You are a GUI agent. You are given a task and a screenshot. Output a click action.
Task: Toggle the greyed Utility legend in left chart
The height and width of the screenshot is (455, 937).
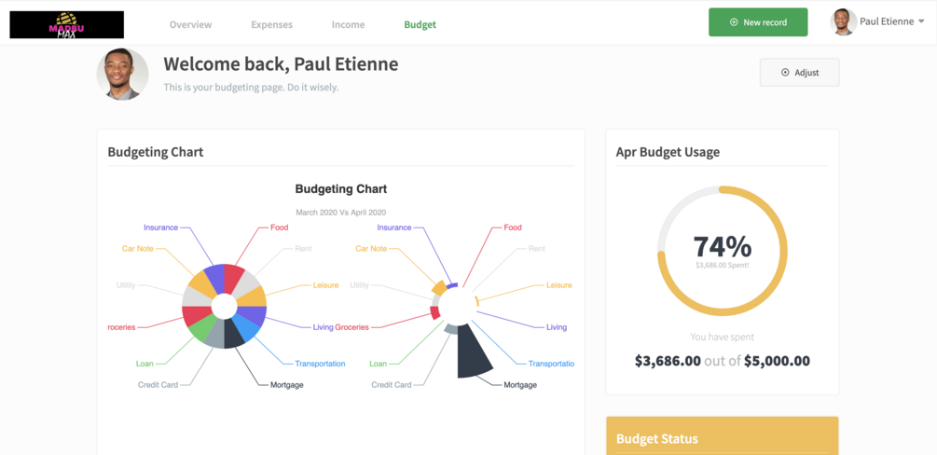coord(125,285)
